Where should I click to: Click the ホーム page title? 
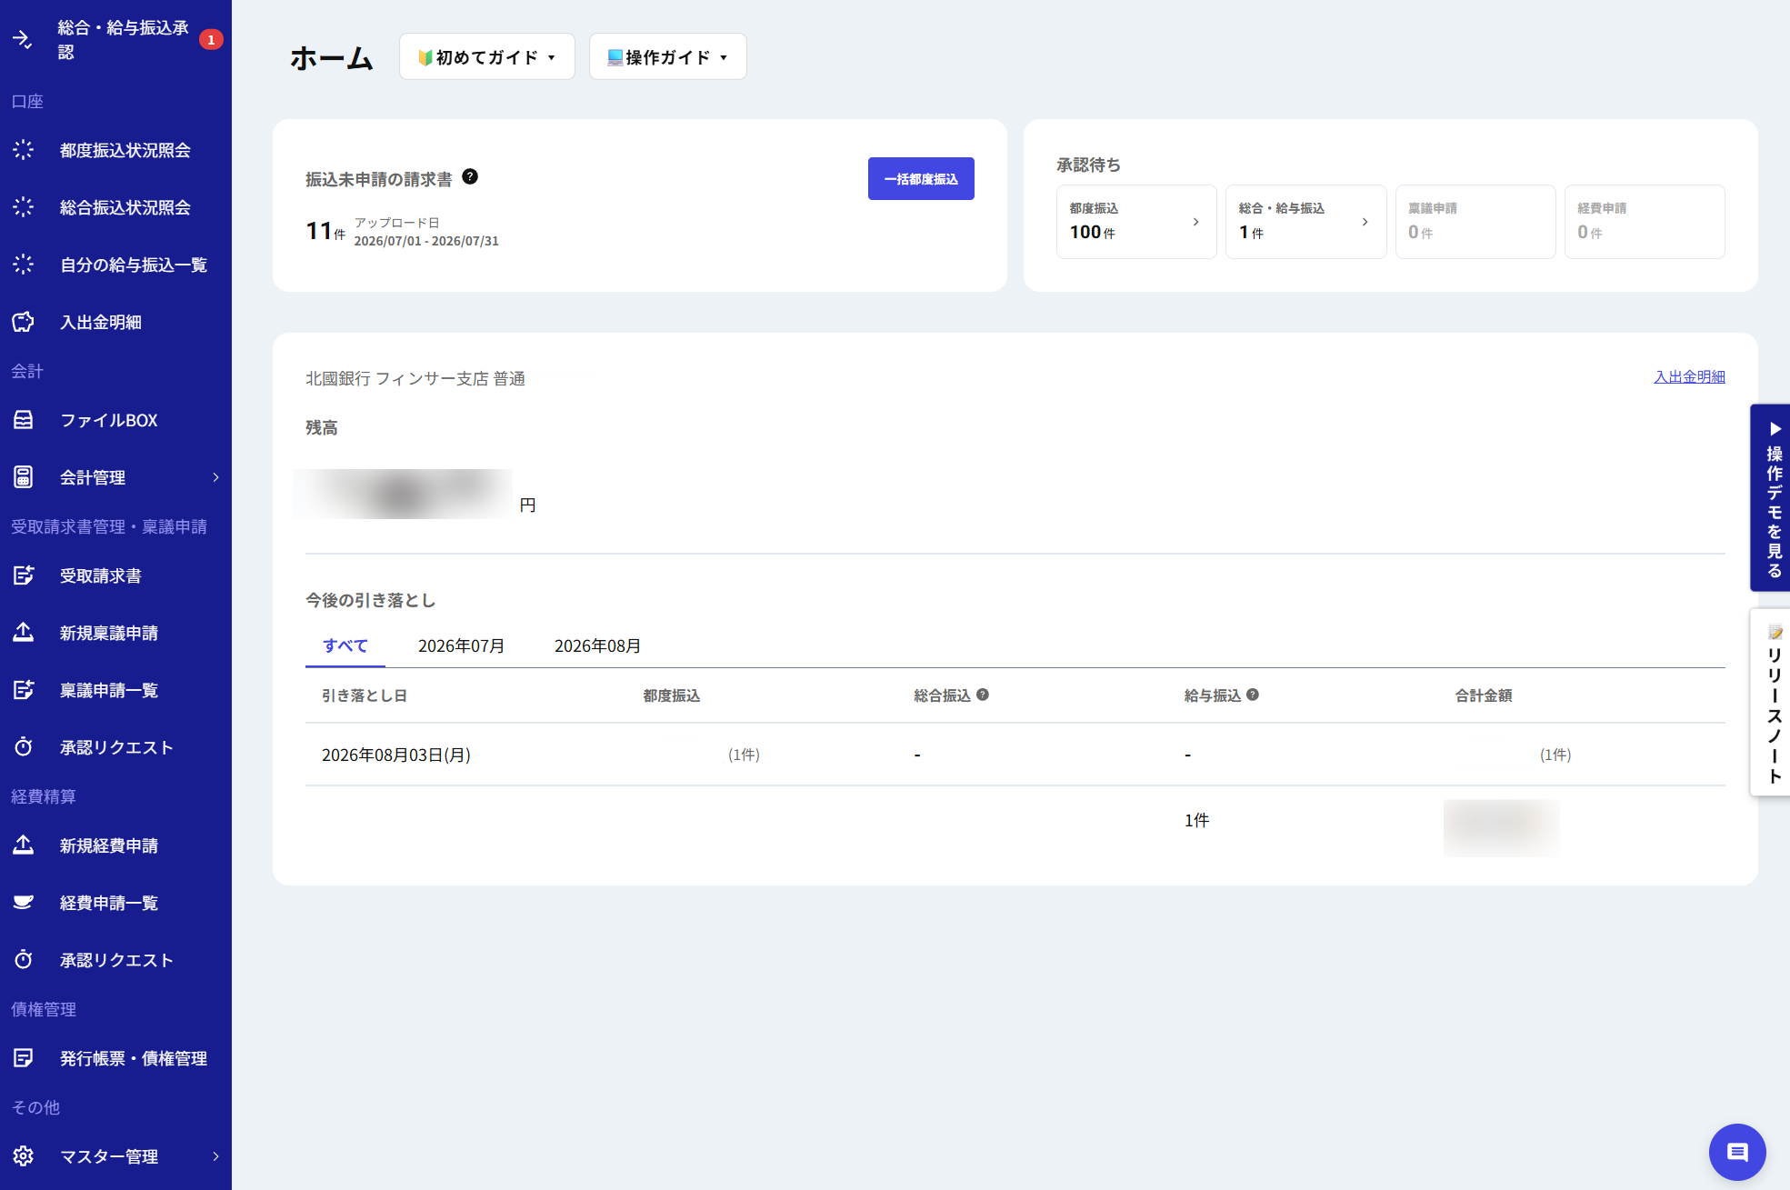tap(332, 57)
